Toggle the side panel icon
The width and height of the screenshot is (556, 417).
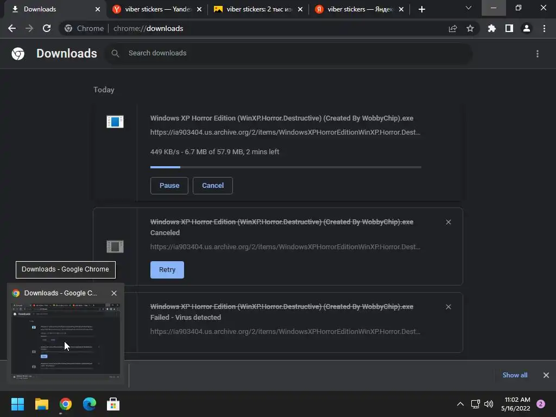coord(509,28)
